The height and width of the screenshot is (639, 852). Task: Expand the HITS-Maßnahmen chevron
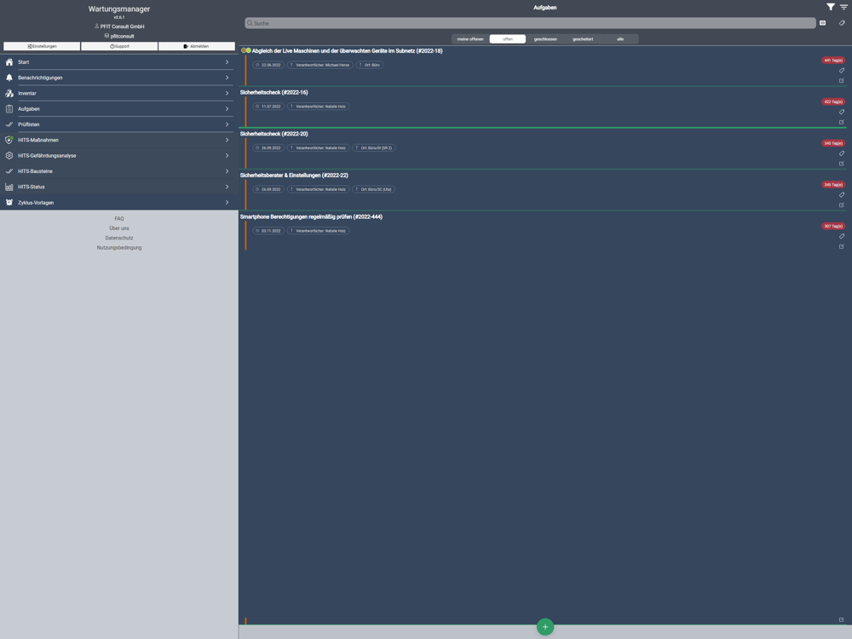click(x=227, y=141)
